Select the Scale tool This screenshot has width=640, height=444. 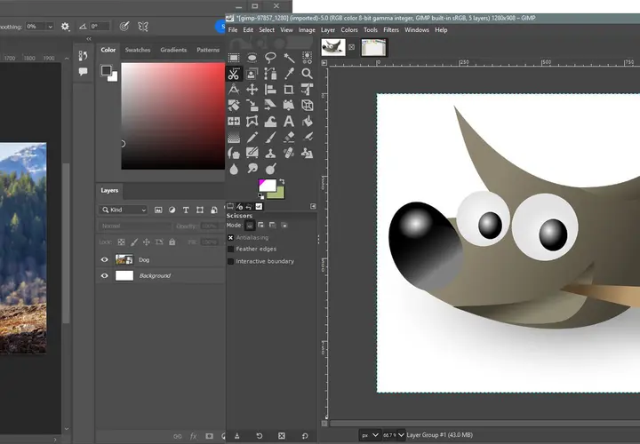pos(252,106)
